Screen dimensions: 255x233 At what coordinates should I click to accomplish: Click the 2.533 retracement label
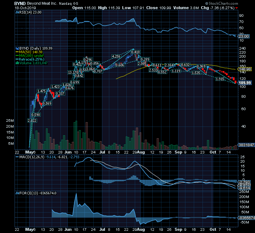pos(153,70)
